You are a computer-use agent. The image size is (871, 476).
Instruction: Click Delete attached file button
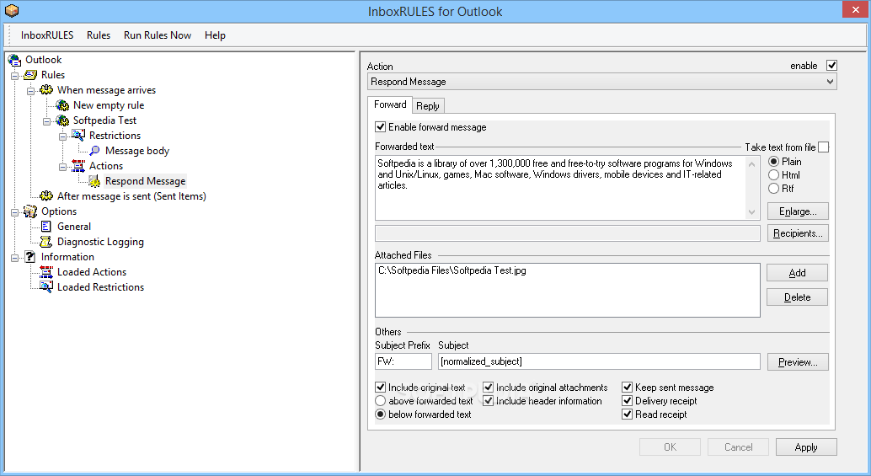797,297
